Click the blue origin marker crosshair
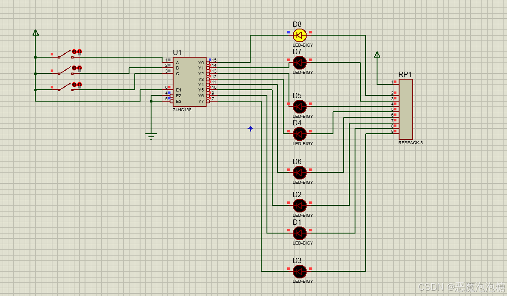507x296 pixels. pos(250,129)
